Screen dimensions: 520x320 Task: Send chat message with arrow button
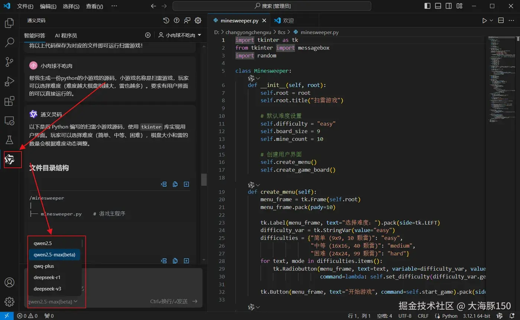coord(195,301)
